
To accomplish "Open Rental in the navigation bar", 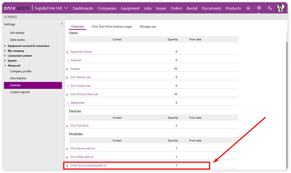I will (192, 8).
